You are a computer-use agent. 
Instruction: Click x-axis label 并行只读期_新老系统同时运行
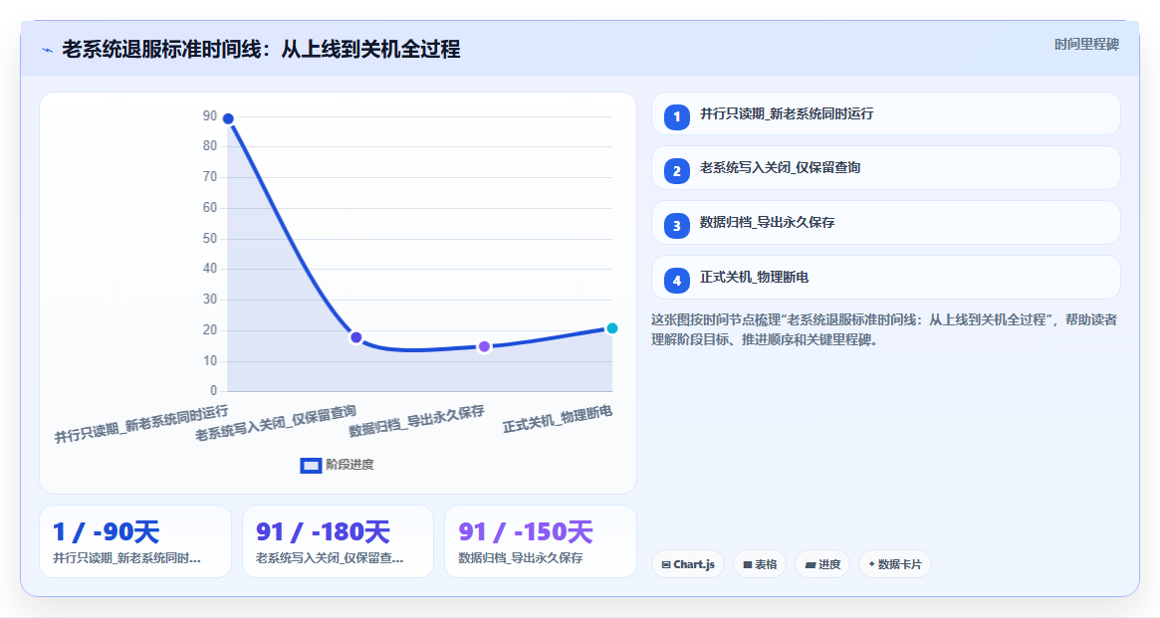[141, 424]
